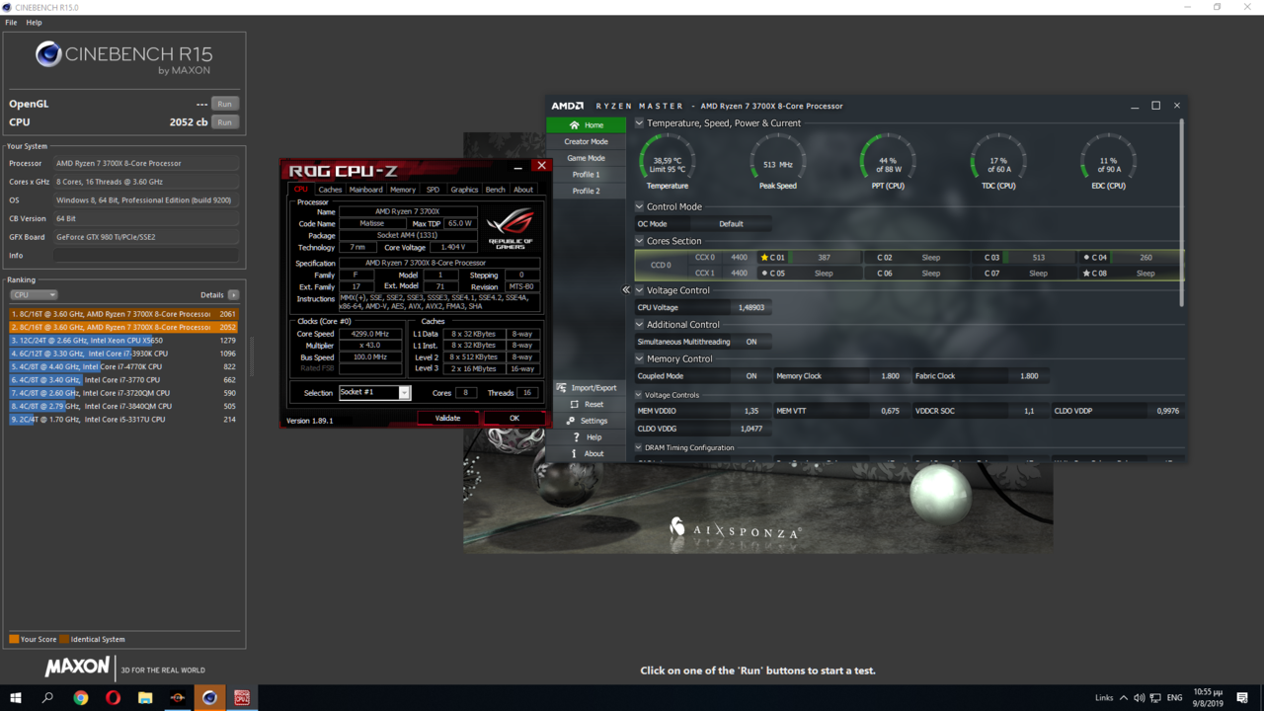1264x711 pixels.
Task: Click Import/Export icon in Ryzen Master
Action: (562, 388)
